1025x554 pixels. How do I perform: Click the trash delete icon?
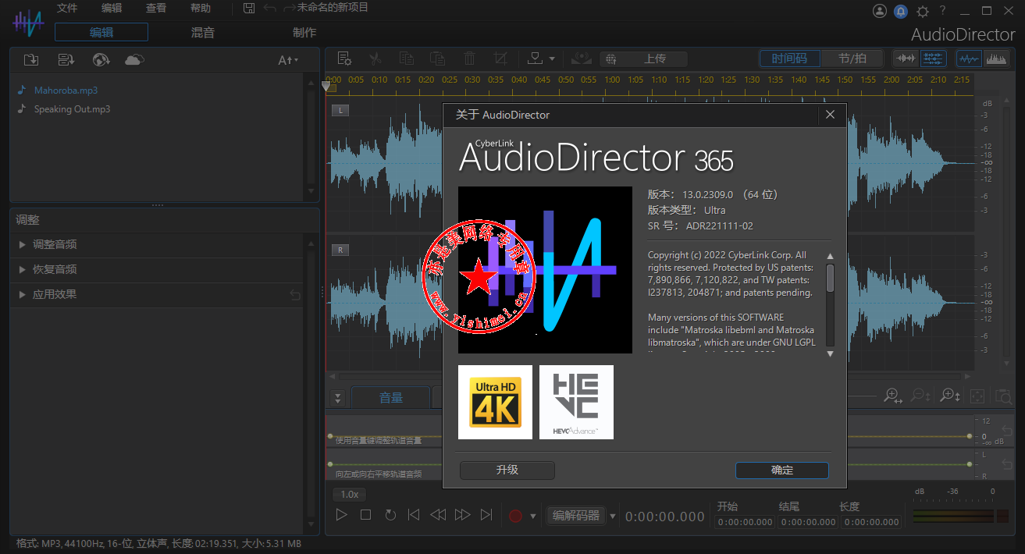469,59
